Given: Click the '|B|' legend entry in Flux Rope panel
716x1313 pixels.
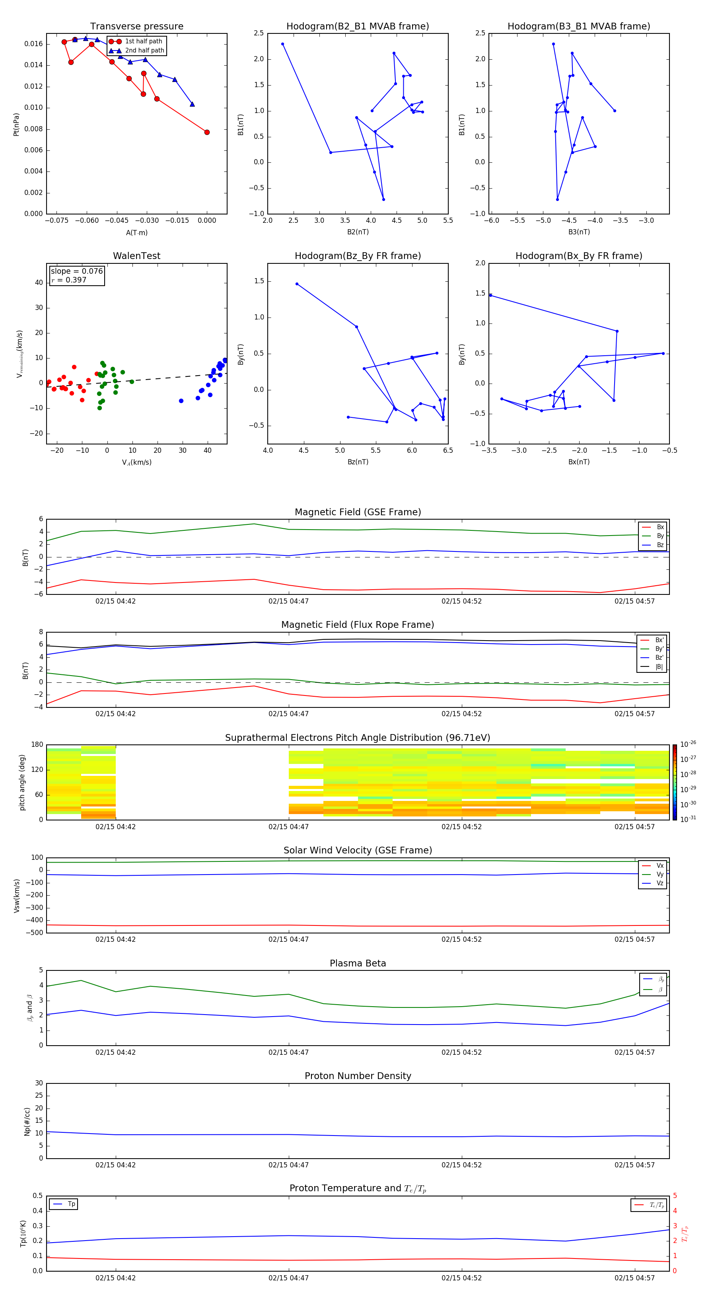Looking at the screenshot, I should (x=652, y=667).
